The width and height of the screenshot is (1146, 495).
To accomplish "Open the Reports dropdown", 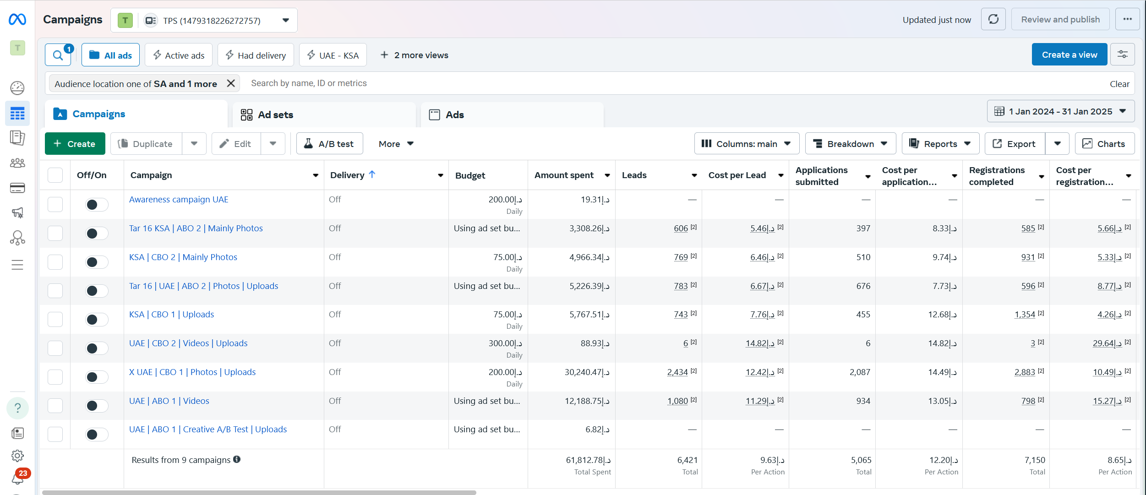I will click(x=940, y=144).
